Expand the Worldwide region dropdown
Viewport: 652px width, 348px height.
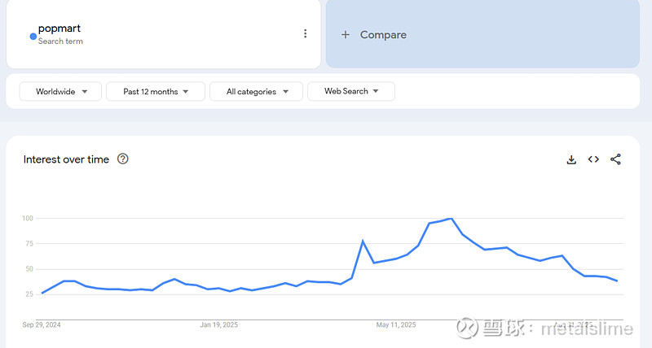pyautogui.click(x=60, y=92)
